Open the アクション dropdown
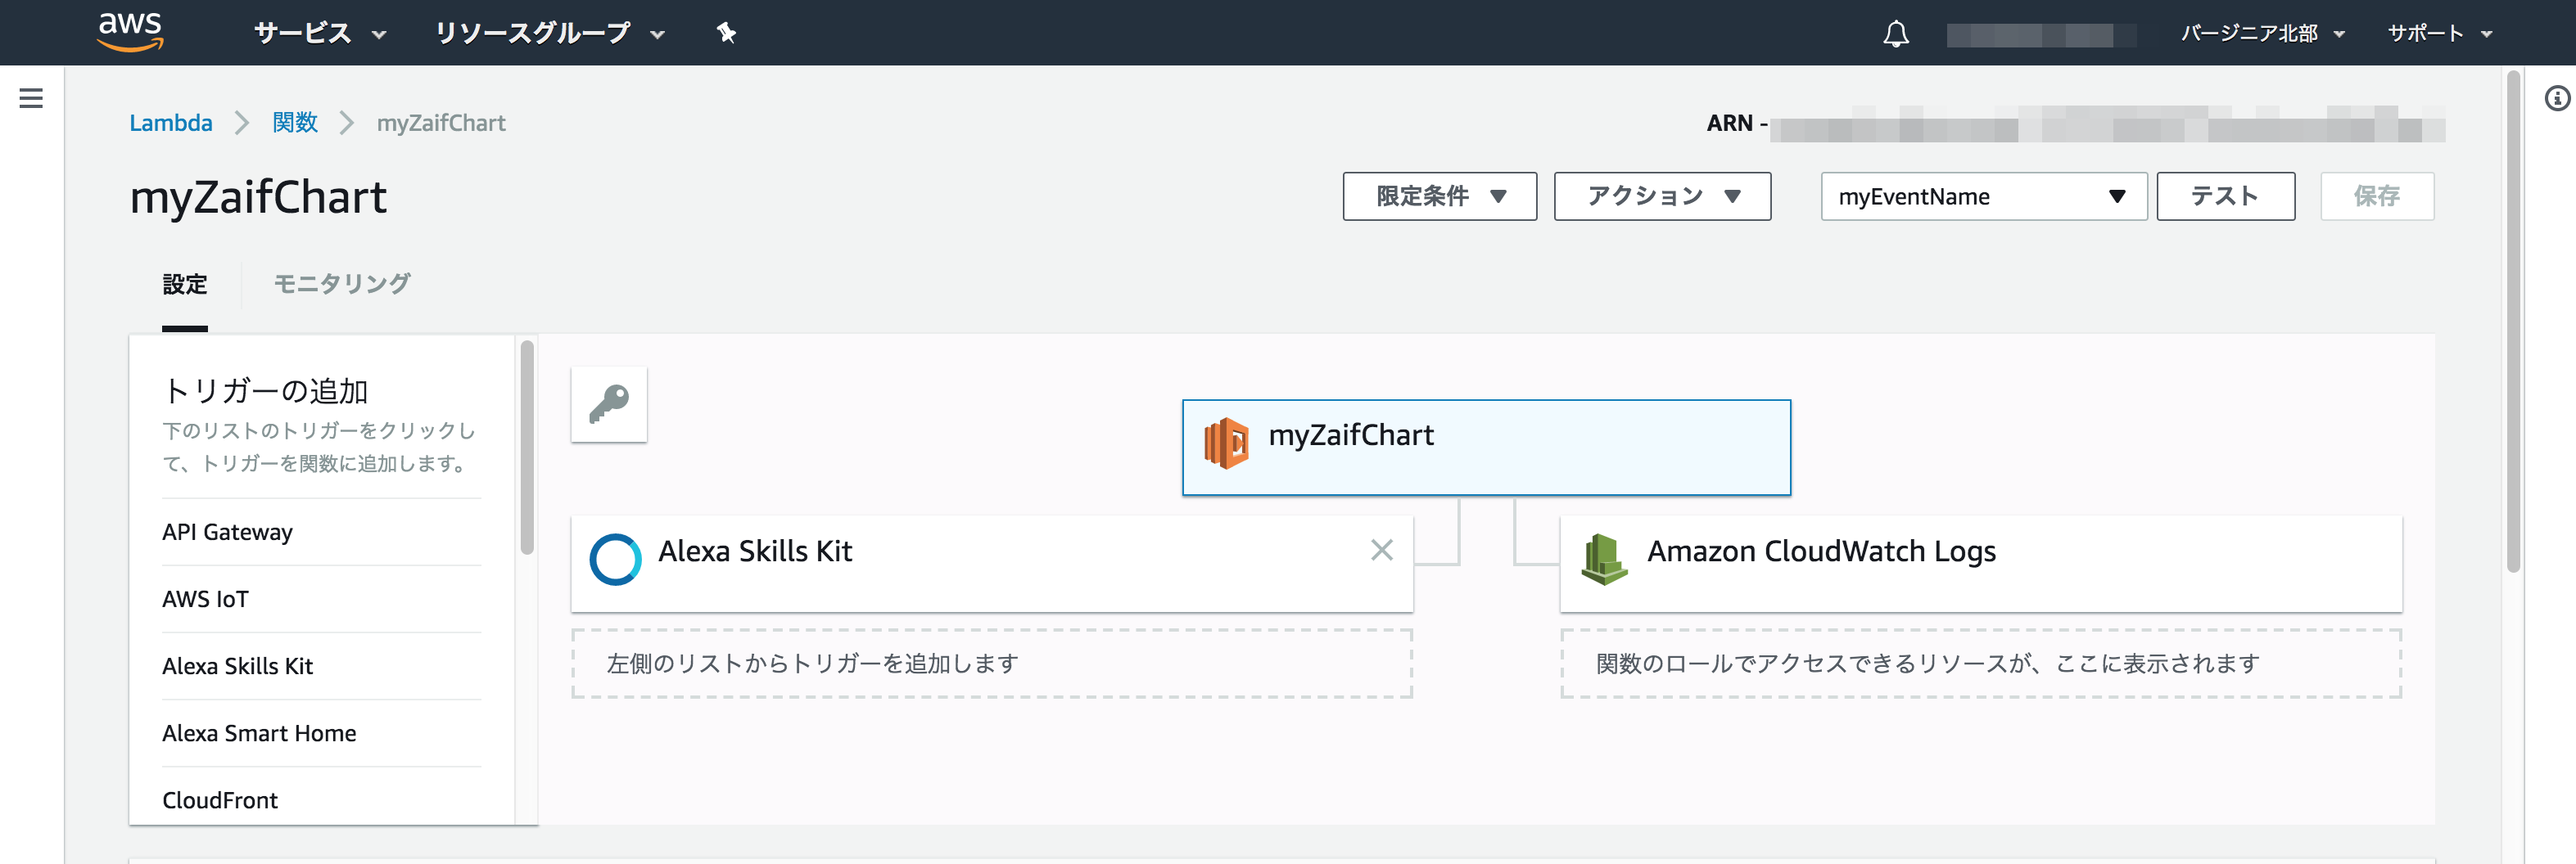 click(1662, 196)
